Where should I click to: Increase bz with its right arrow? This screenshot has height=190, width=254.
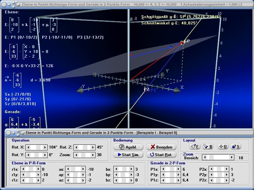pos(131,180)
